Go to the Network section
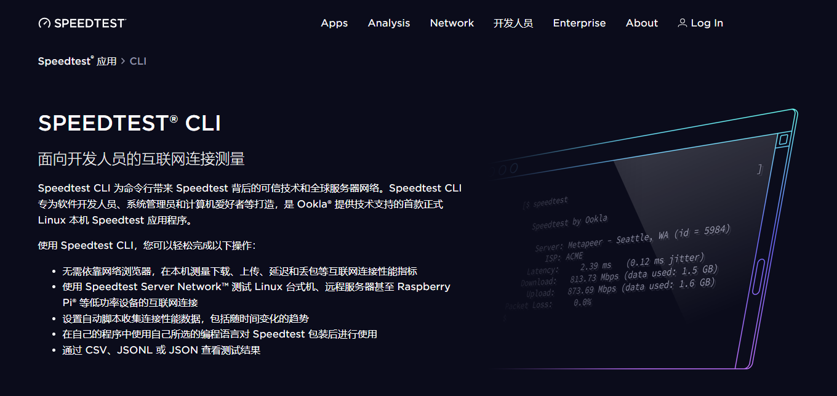Viewport: 837px width, 396px height. click(x=452, y=23)
